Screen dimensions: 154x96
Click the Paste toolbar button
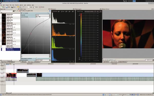36,7
